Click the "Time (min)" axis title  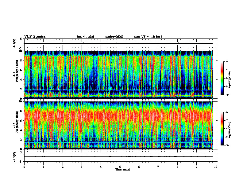(123, 170)
